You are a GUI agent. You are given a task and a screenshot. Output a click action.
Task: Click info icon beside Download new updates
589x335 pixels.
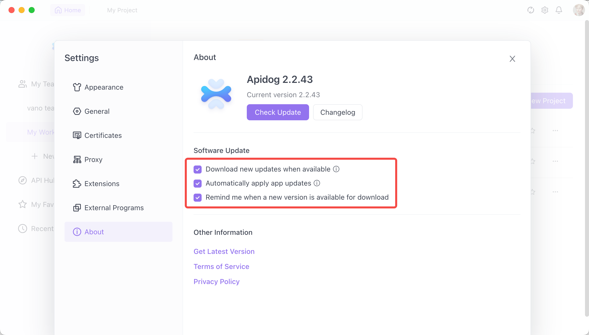[336, 169]
